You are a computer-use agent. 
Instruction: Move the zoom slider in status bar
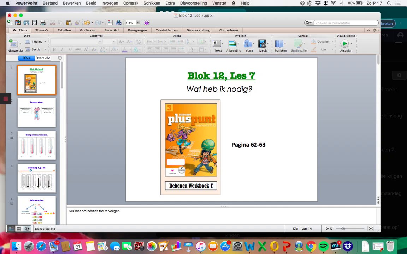coord(343,228)
